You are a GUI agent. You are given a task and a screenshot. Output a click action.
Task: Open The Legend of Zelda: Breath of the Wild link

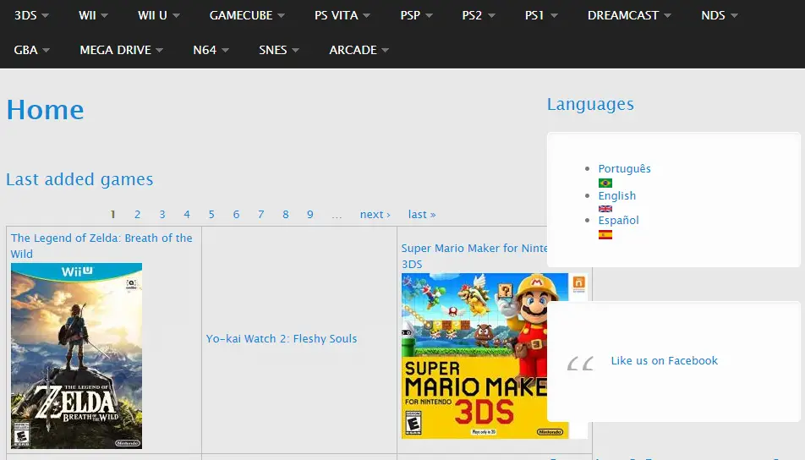coord(101,246)
